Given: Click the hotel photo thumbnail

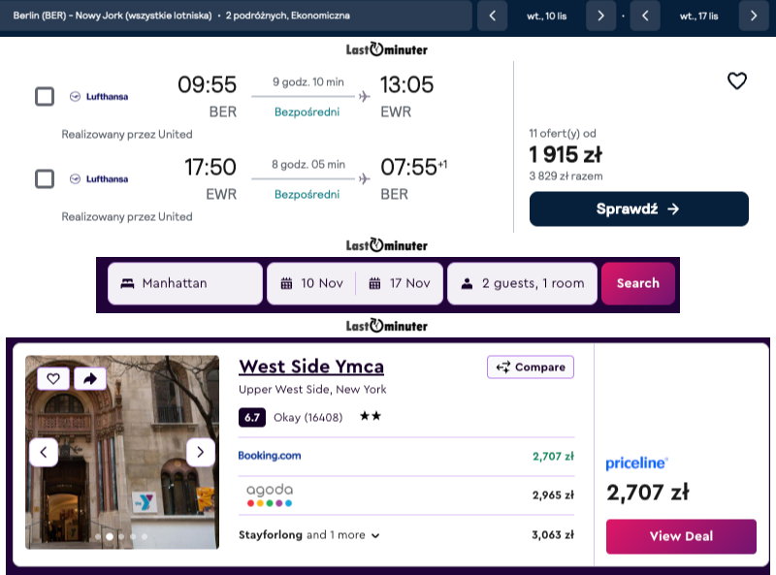Looking at the screenshot, I should tap(122, 452).
